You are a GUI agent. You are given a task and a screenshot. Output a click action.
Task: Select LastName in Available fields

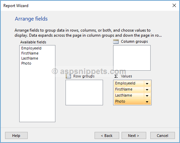(30, 58)
